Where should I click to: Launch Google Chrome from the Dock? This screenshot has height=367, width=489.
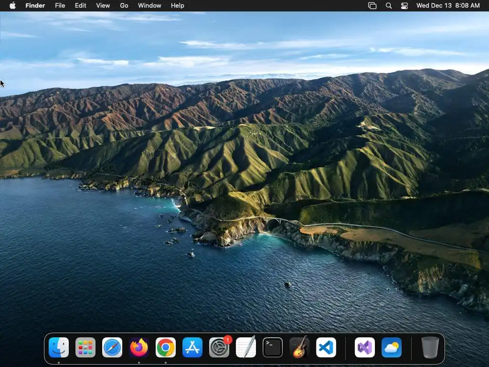pyautogui.click(x=166, y=347)
